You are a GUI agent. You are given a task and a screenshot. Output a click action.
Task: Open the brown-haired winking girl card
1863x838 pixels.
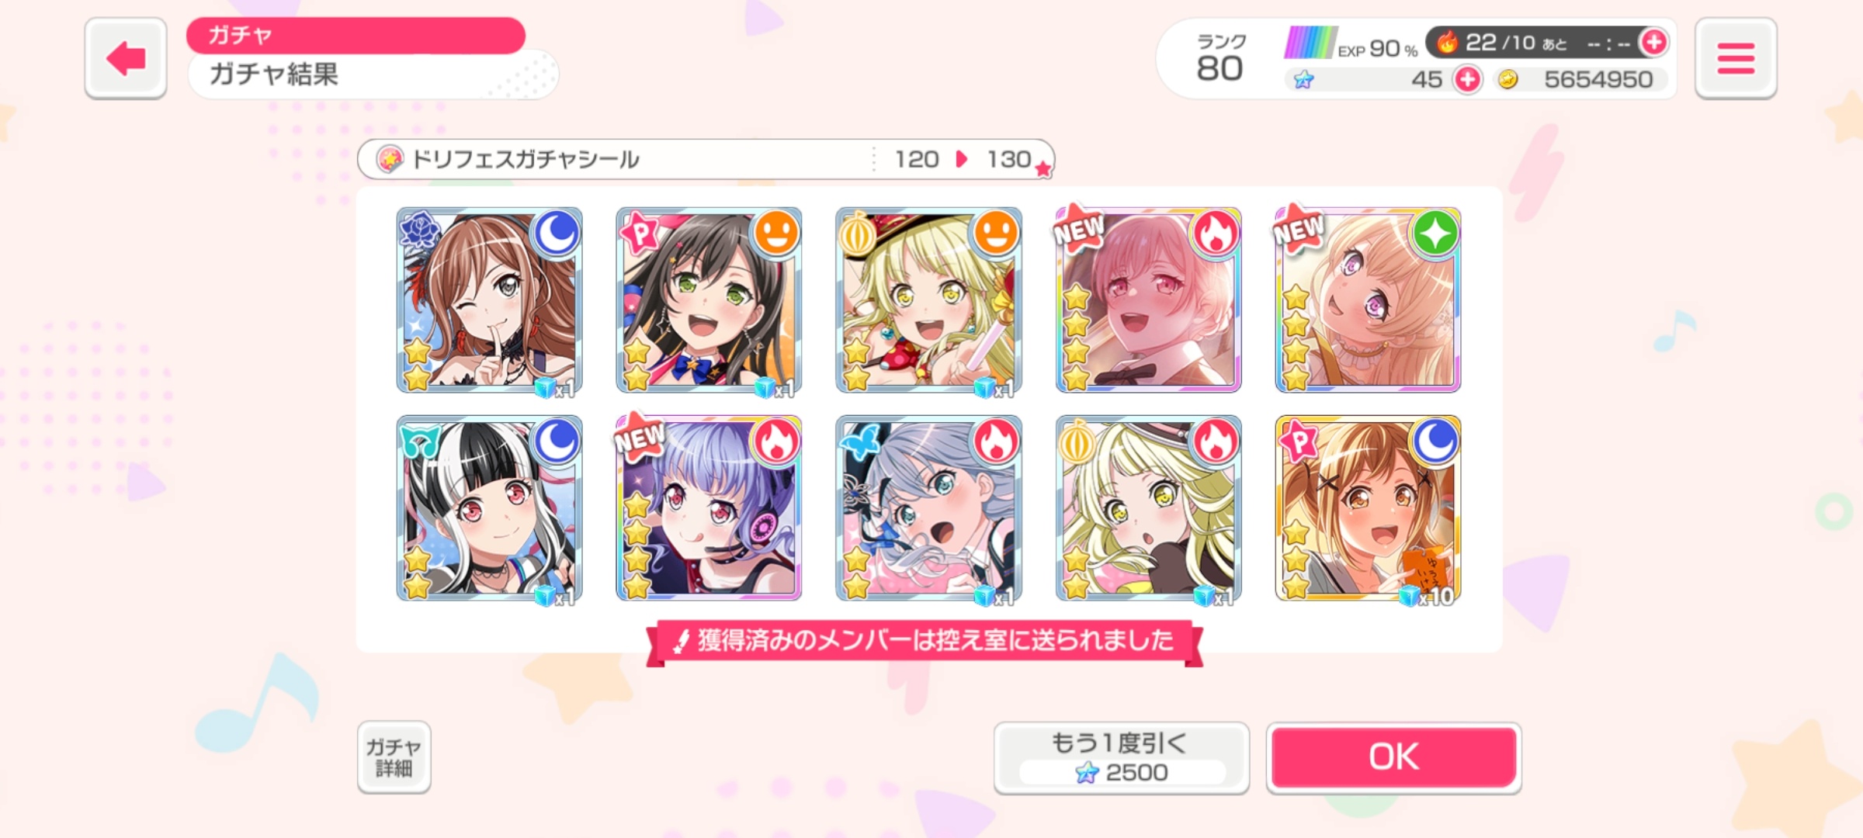click(x=489, y=300)
